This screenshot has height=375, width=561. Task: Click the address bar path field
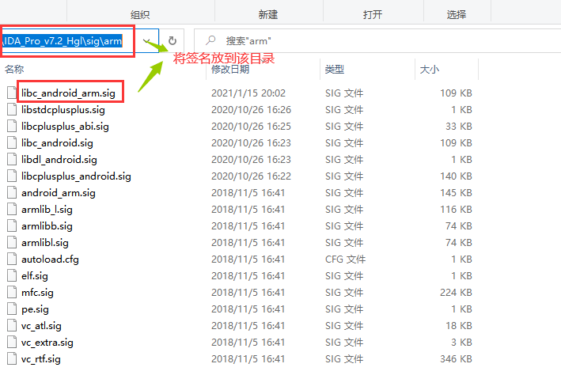pos(63,41)
